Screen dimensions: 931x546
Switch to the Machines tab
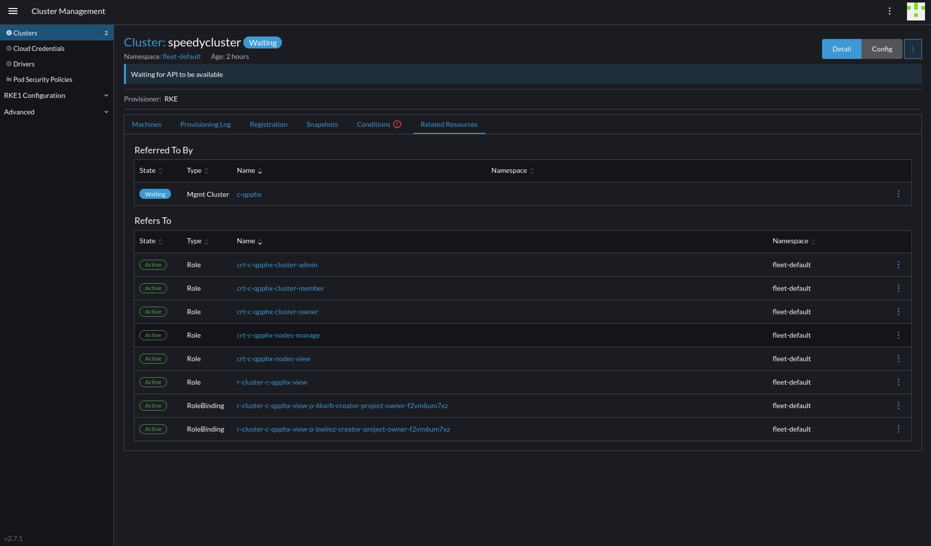146,124
